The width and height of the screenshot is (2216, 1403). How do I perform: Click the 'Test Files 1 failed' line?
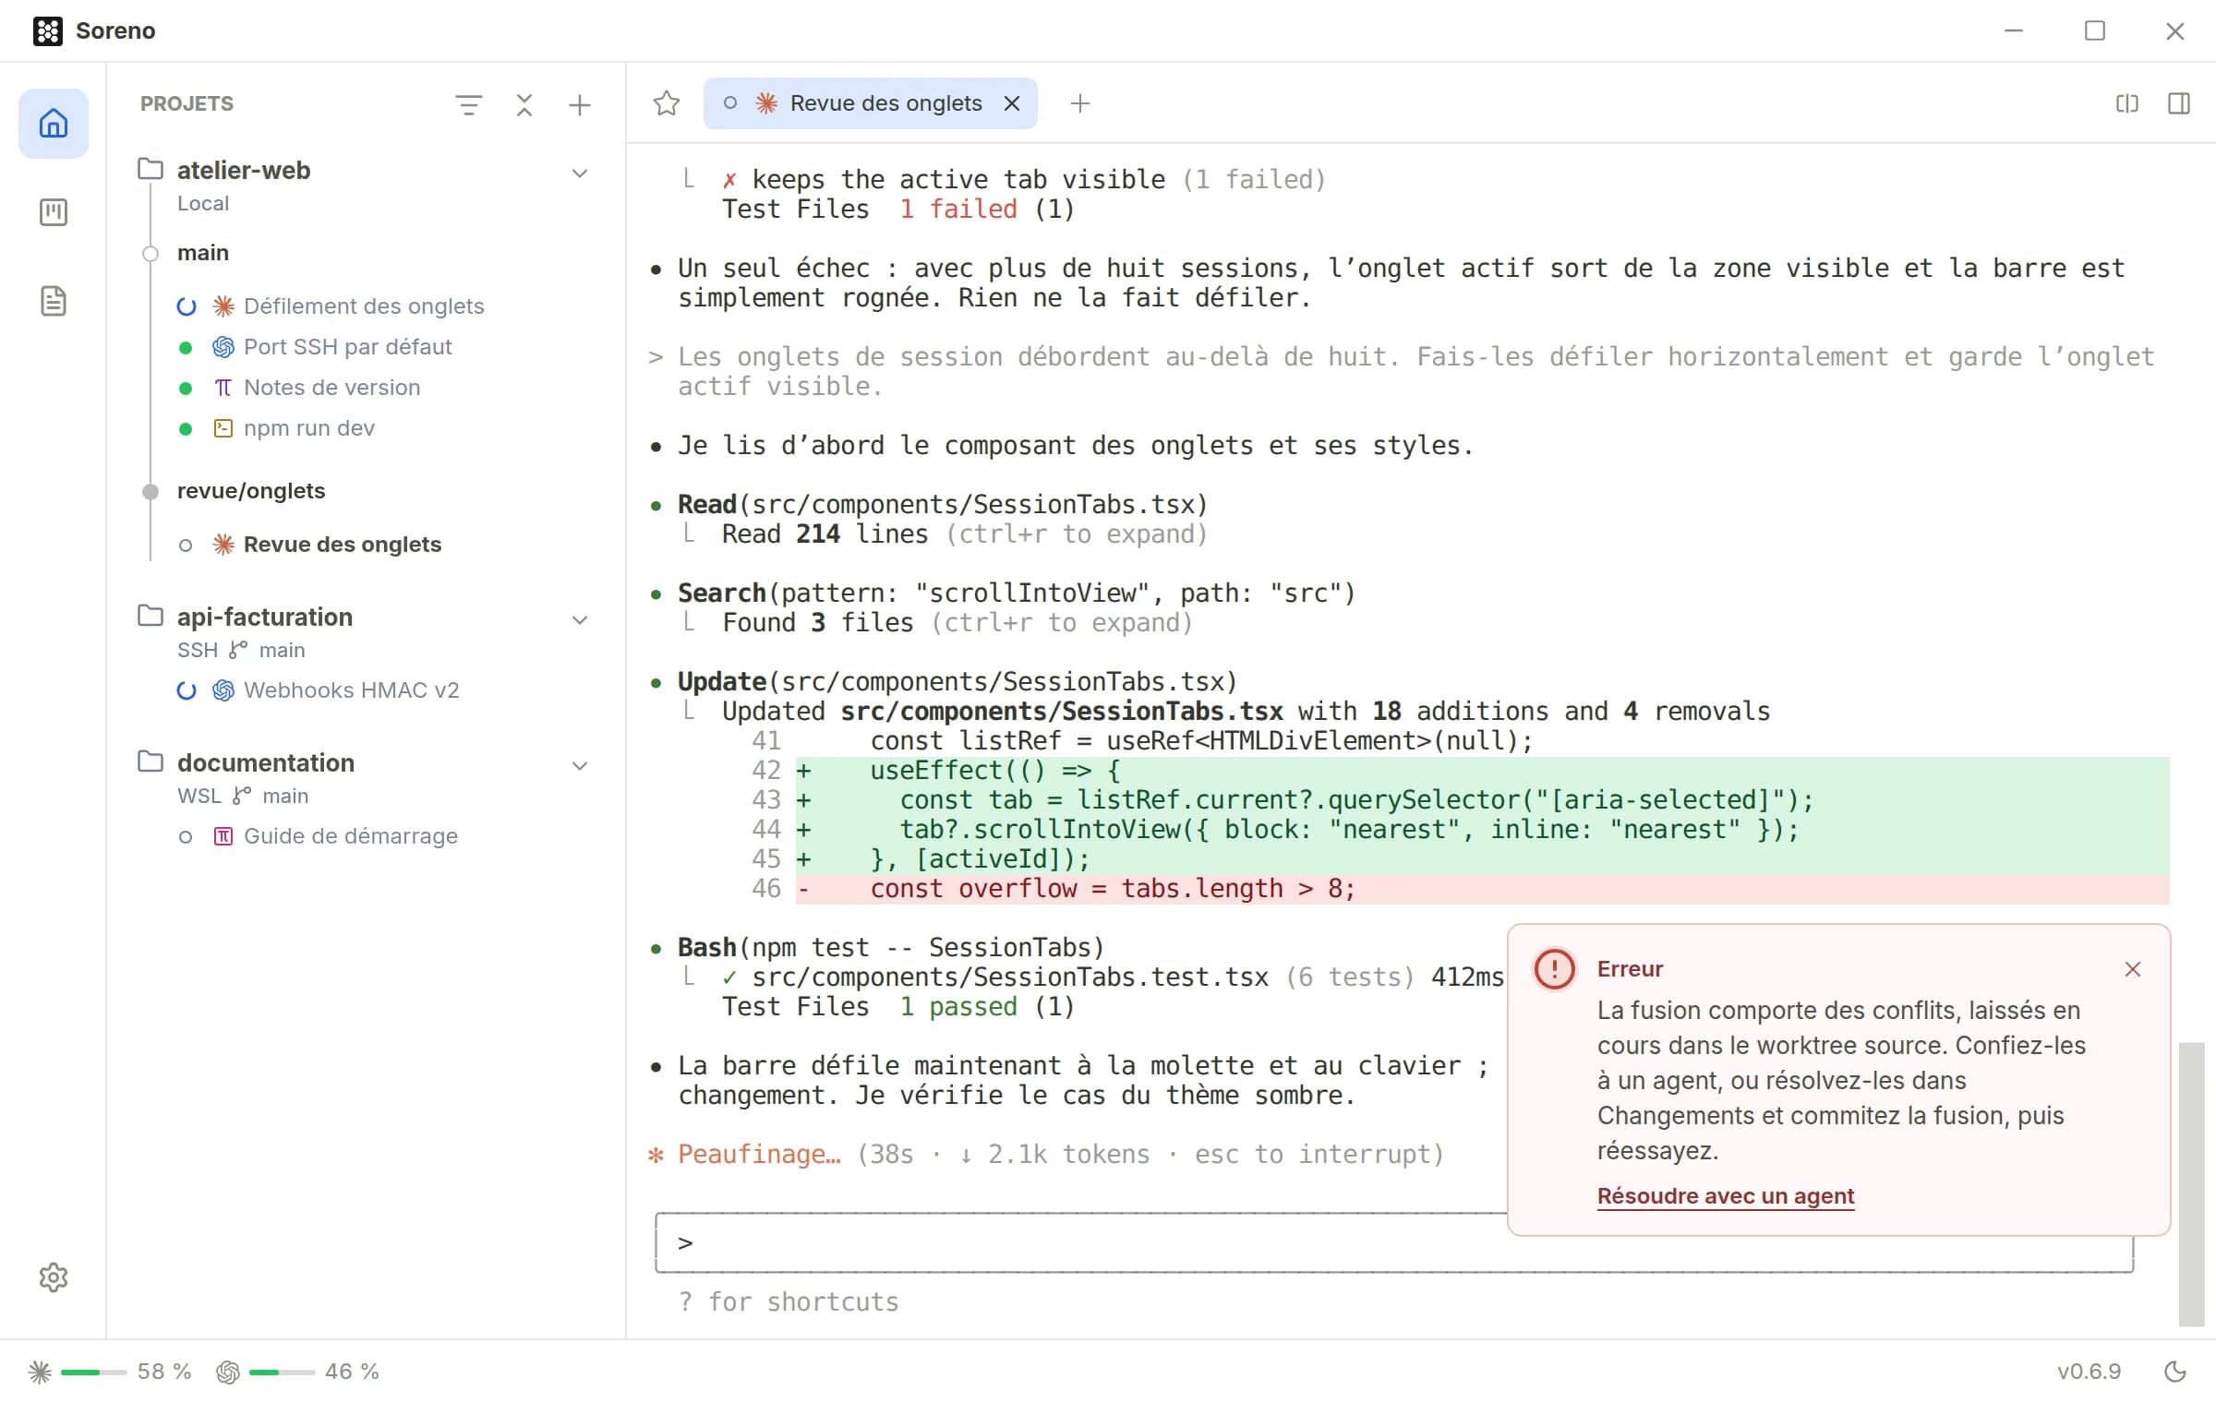coord(898,210)
